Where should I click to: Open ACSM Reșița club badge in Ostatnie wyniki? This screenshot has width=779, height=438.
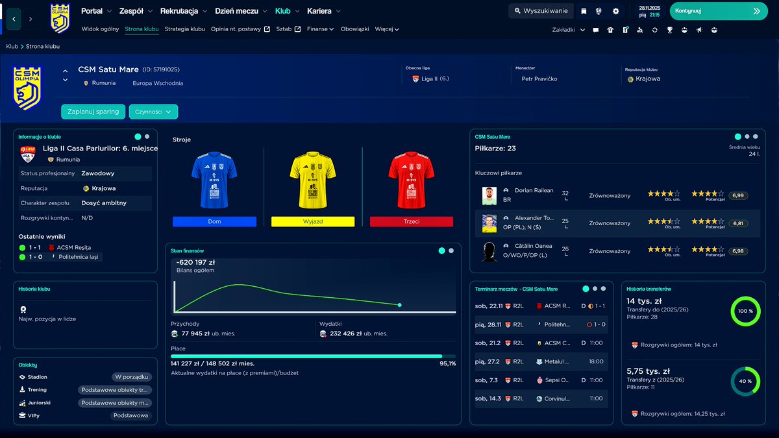tap(51, 247)
